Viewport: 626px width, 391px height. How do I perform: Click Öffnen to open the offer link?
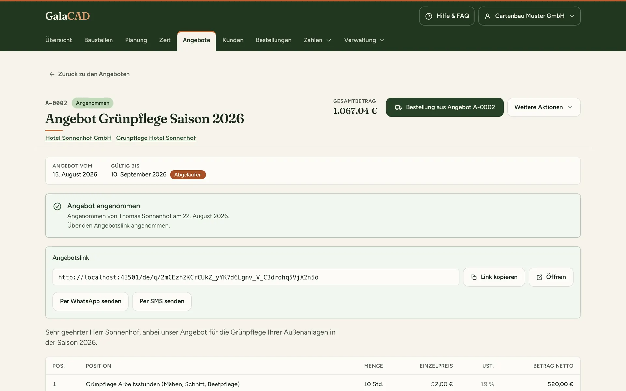pyautogui.click(x=551, y=277)
